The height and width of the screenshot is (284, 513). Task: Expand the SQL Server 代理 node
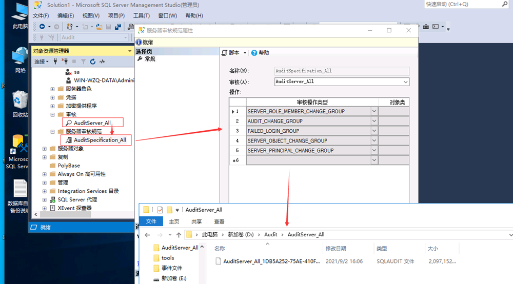tap(45, 199)
